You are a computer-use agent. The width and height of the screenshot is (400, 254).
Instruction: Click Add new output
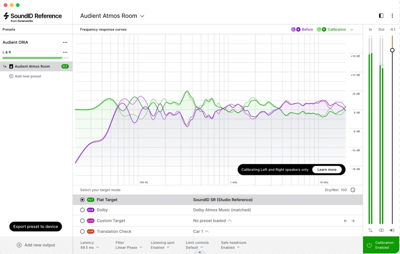[x=36, y=245]
